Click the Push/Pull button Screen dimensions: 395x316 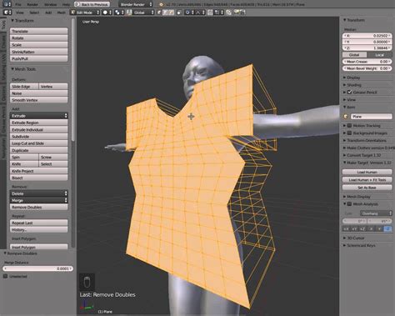pyautogui.click(x=39, y=58)
